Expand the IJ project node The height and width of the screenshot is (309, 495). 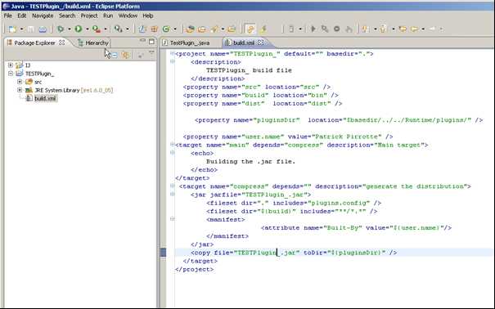(11, 65)
